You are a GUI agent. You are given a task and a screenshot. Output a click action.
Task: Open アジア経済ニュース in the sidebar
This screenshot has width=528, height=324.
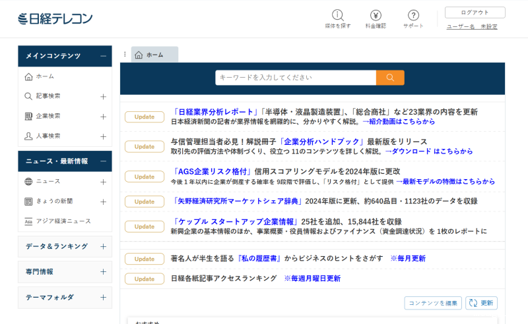[x=63, y=221]
